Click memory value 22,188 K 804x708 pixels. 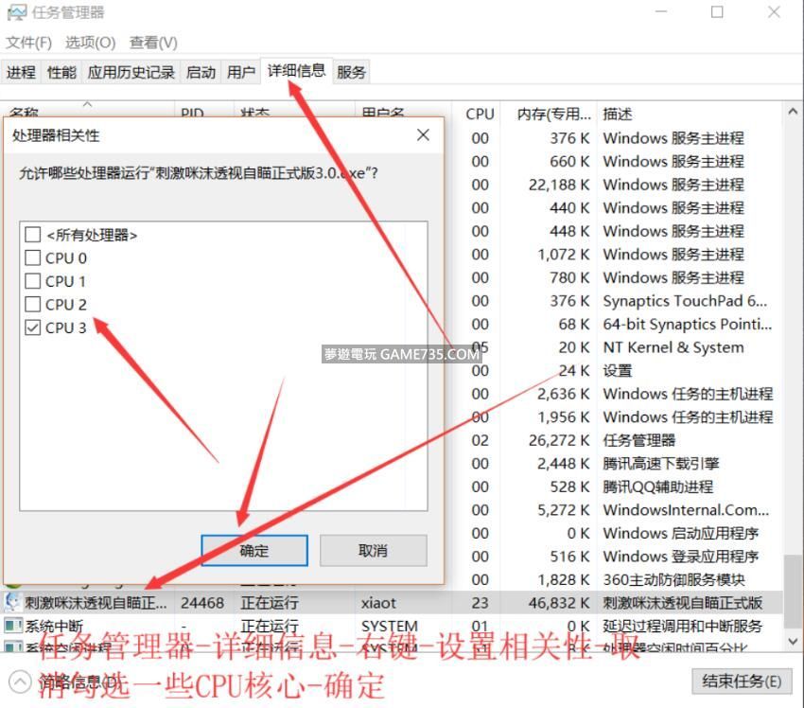coord(559,185)
